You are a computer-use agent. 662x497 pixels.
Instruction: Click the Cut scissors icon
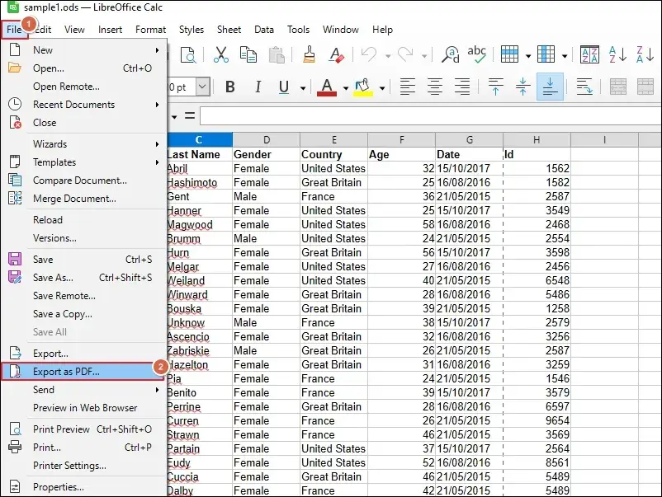[221, 54]
